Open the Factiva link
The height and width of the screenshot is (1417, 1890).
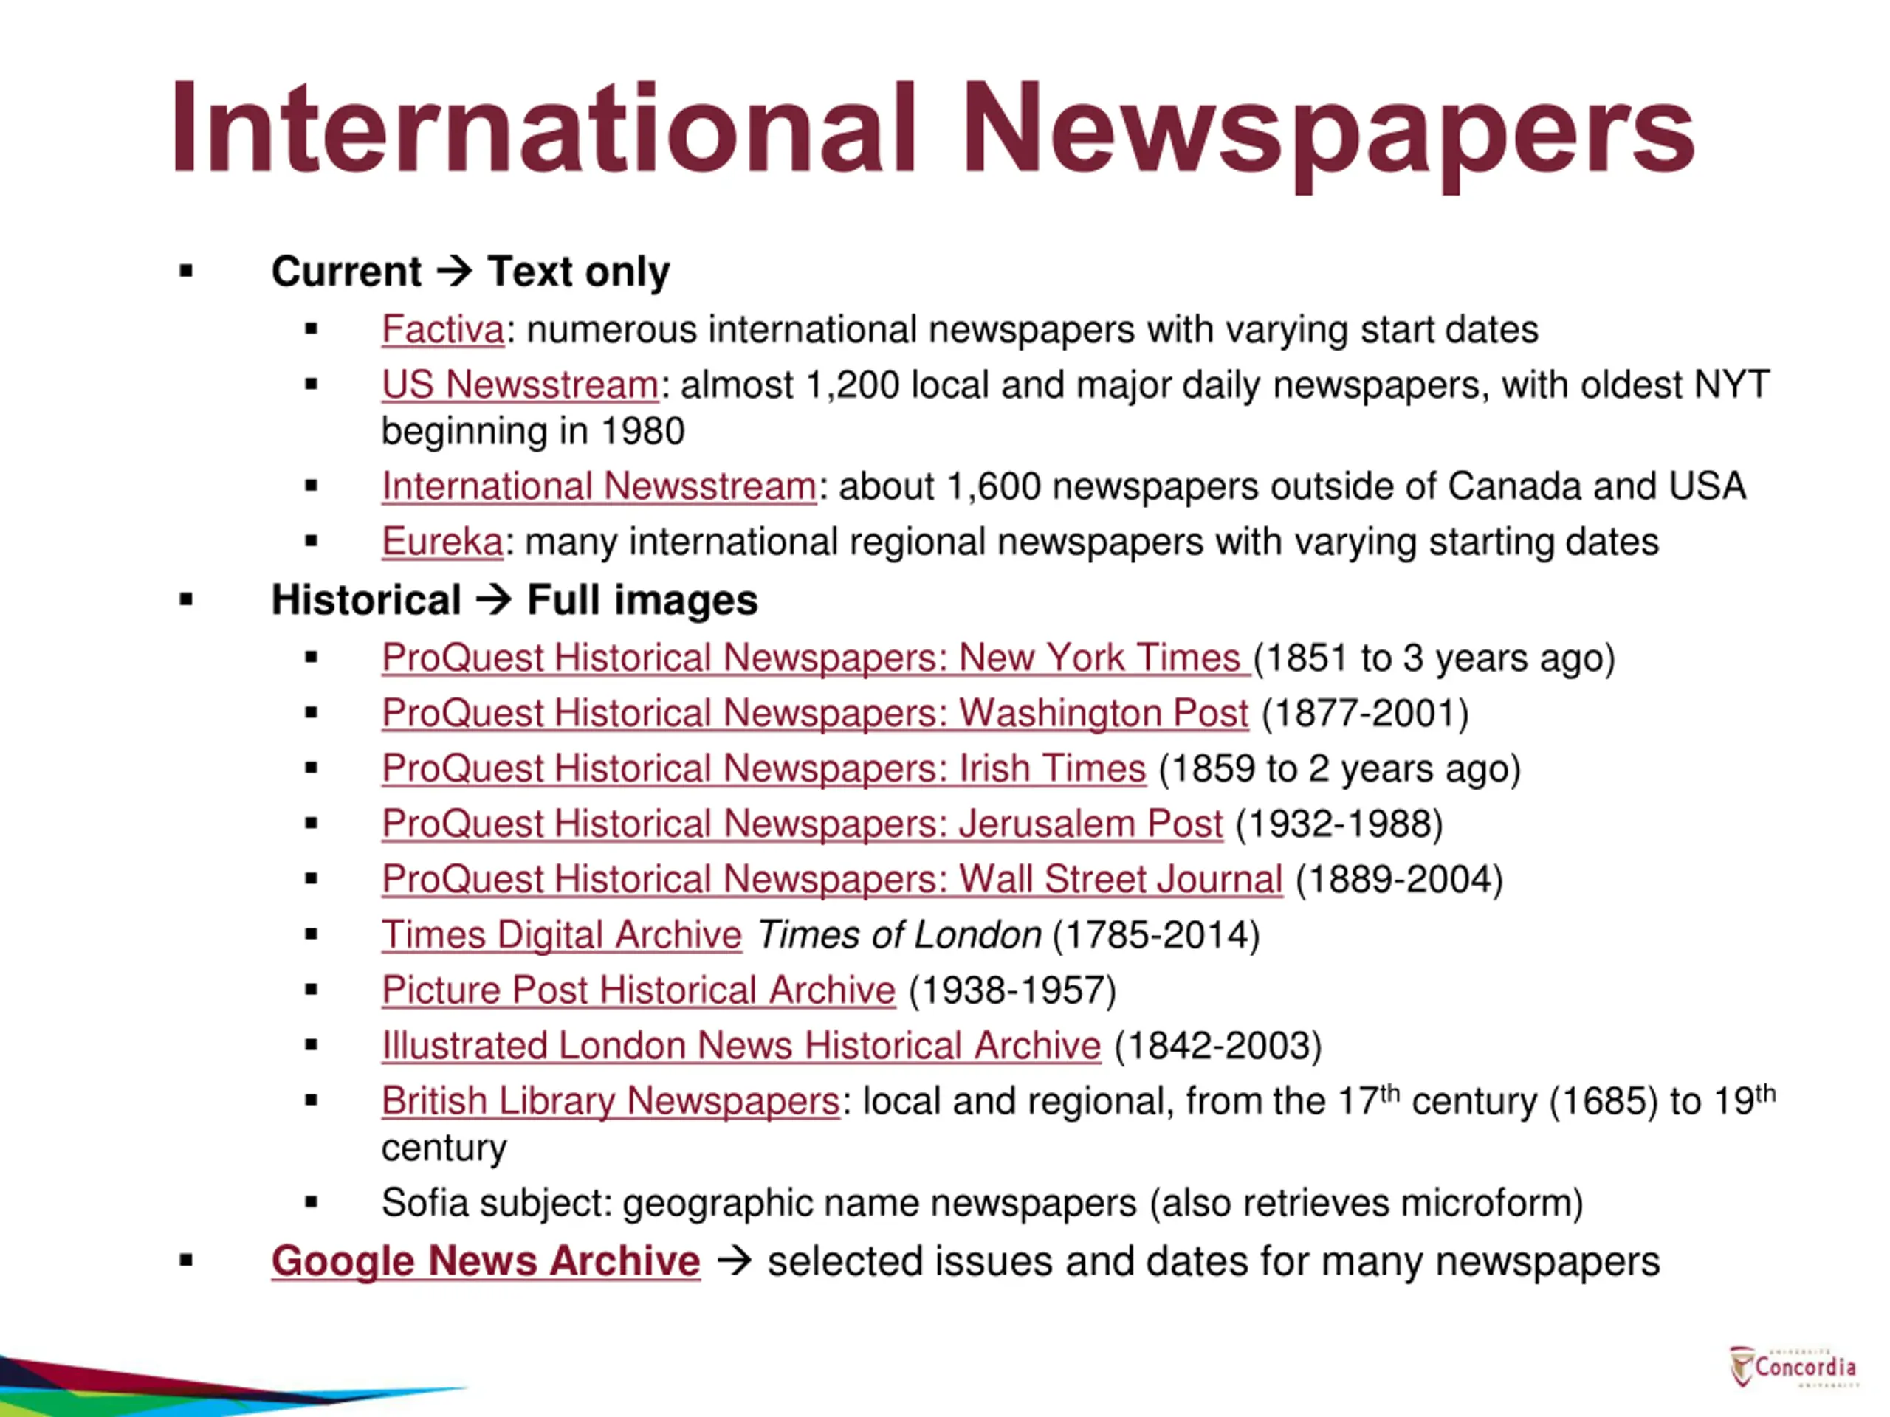[x=442, y=330]
